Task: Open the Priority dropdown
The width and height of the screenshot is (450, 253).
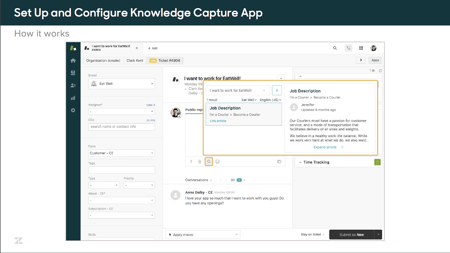Action: 139,185
